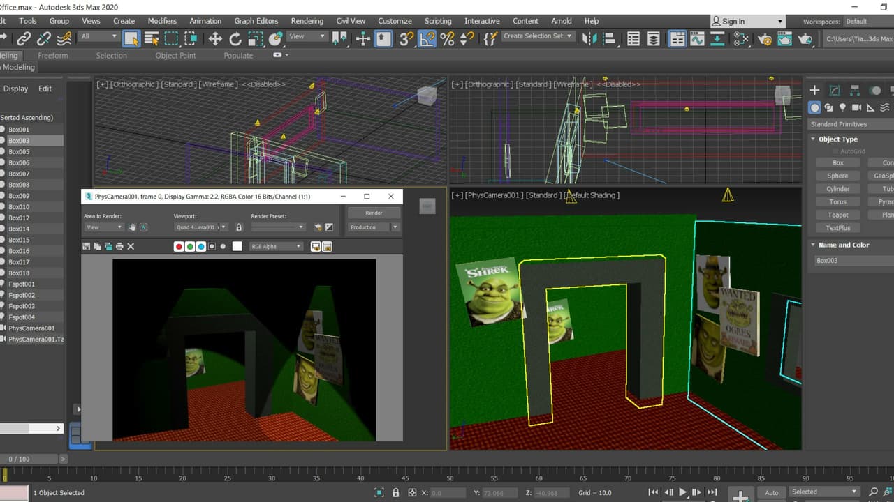Open RGB Alpha channel dropdown

276,246
